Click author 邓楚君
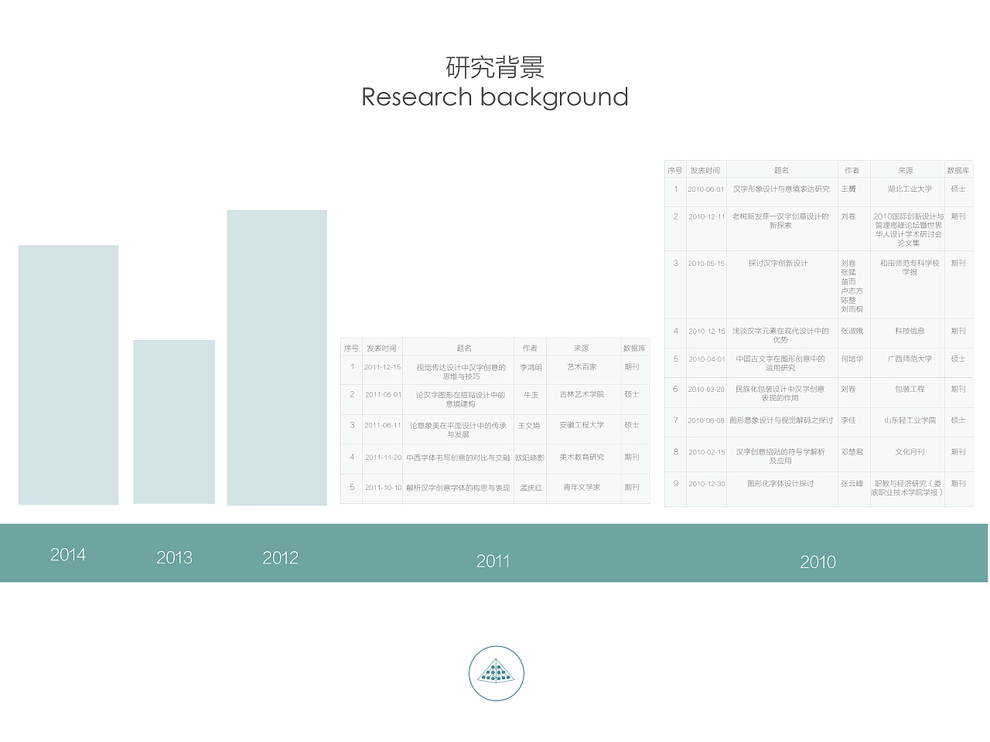 (852, 452)
